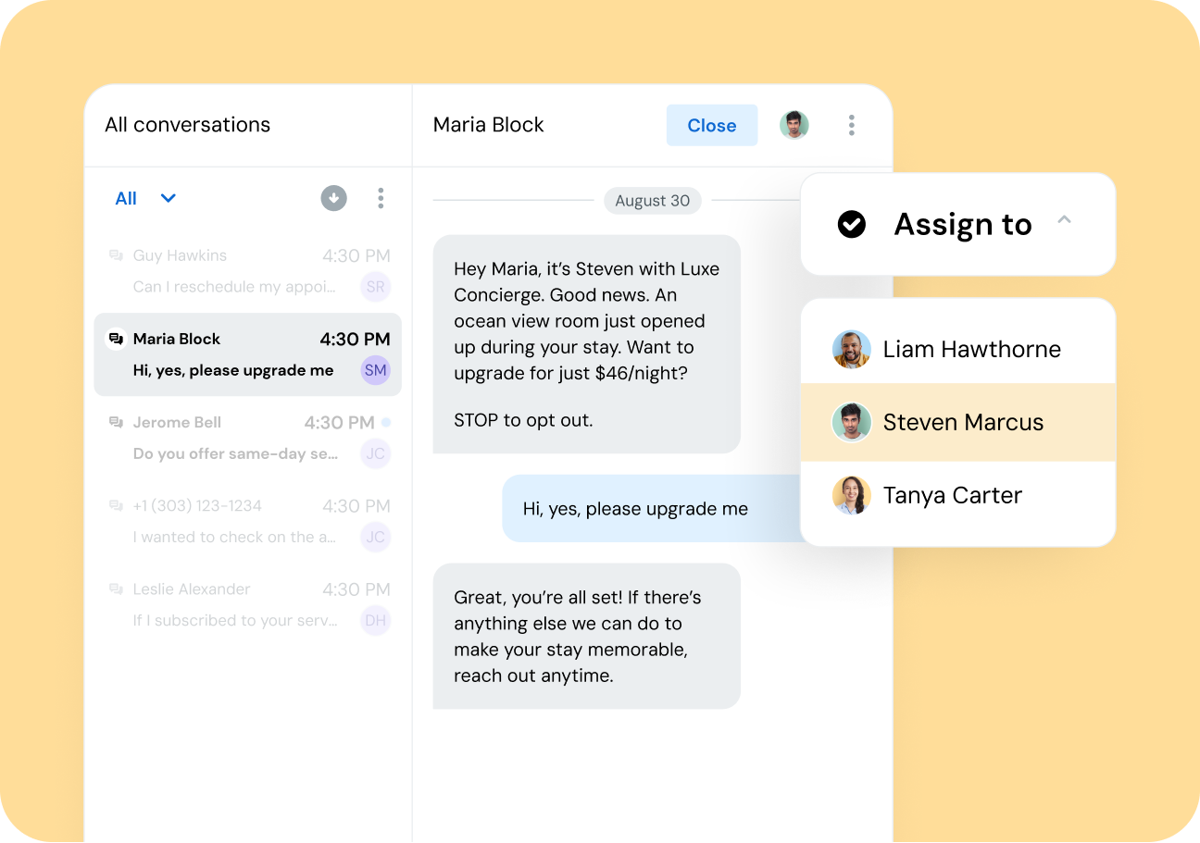
Task: Select Steven Marcus from the assignee list
Action: click(x=963, y=422)
